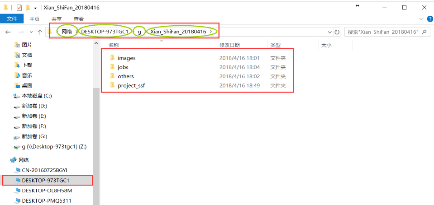Click the Back navigation arrow

tap(8, 32)
